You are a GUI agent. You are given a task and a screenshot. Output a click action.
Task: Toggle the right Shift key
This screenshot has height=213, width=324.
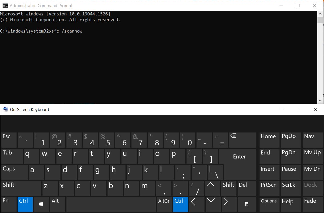pos(229,188)
